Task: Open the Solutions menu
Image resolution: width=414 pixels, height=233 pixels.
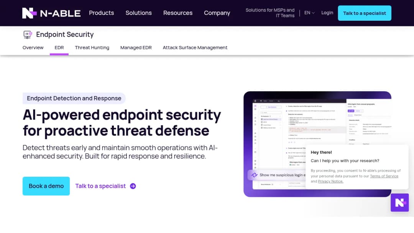Action: point(139,13)
